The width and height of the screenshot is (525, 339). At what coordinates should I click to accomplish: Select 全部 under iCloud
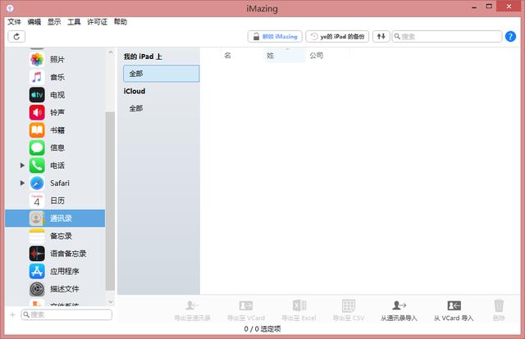click(161, 108)
